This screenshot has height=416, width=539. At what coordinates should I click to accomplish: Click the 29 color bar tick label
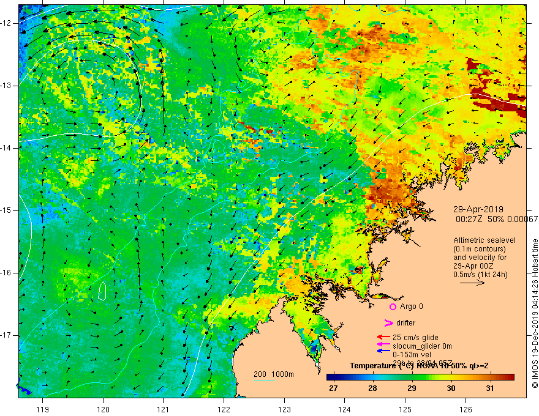(412, 388)
